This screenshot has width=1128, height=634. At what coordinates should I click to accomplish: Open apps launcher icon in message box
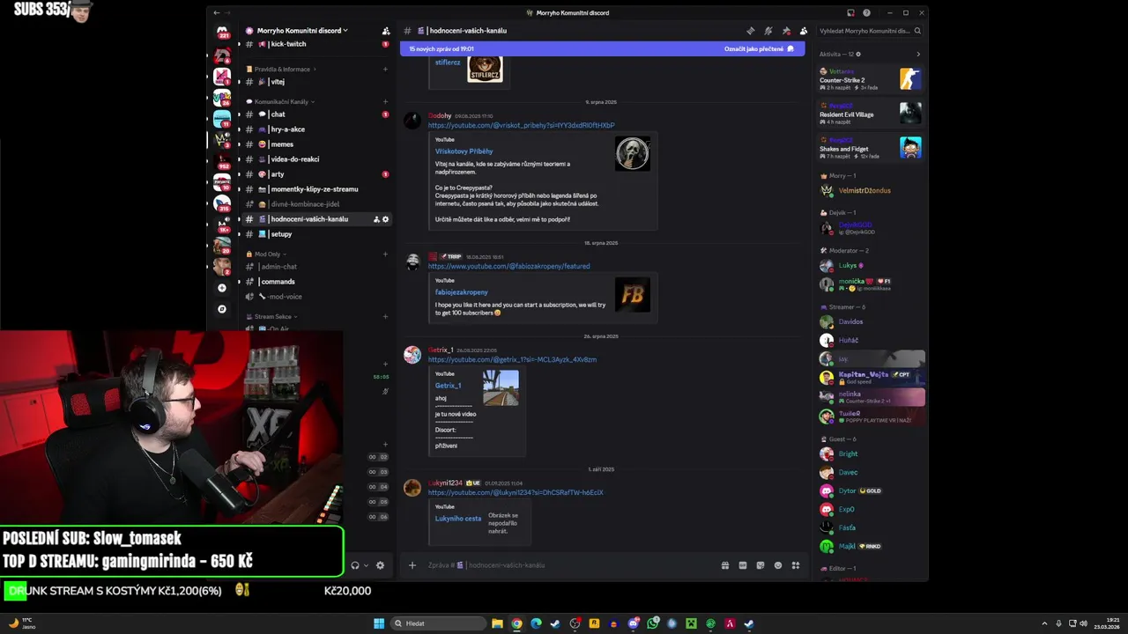point(796,565)
